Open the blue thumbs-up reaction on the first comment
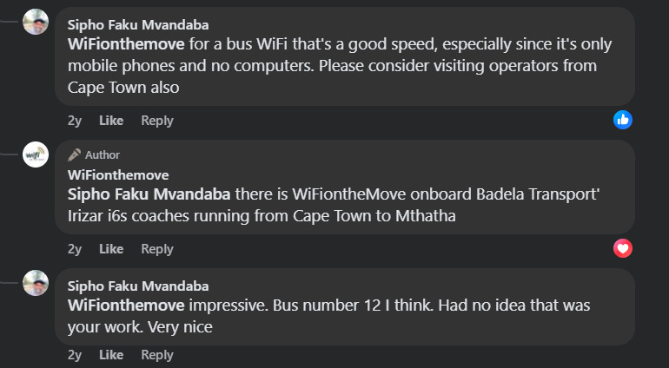The image size is (669, 368). tap(623, 120)
